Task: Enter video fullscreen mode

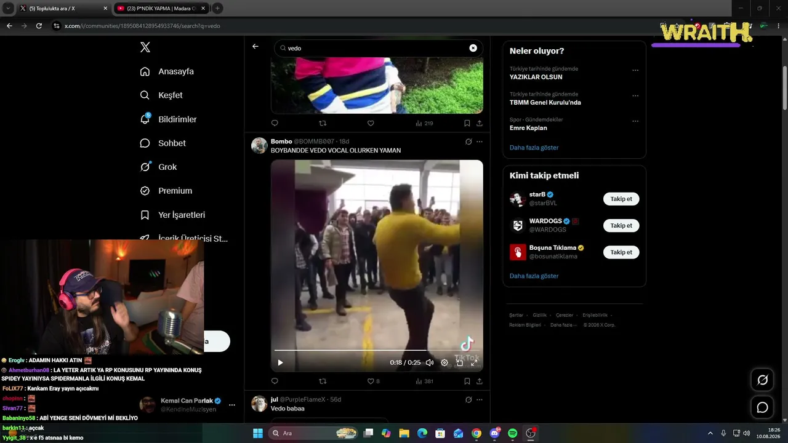Action: 474,363
